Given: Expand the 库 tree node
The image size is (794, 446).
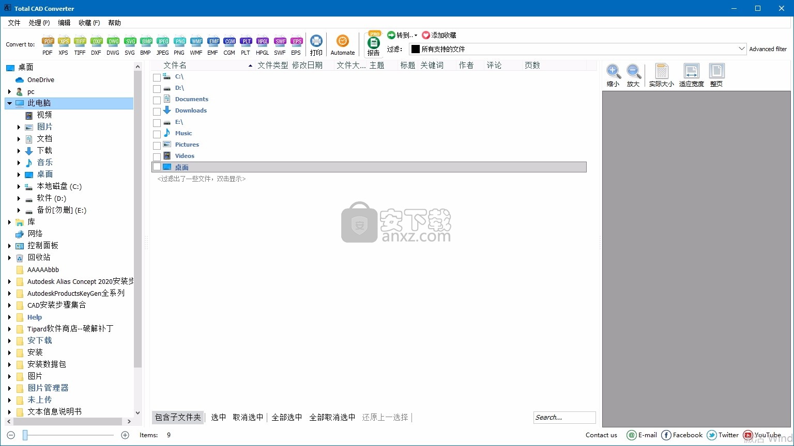Looking at the screenshot, I should pos(9,222).
